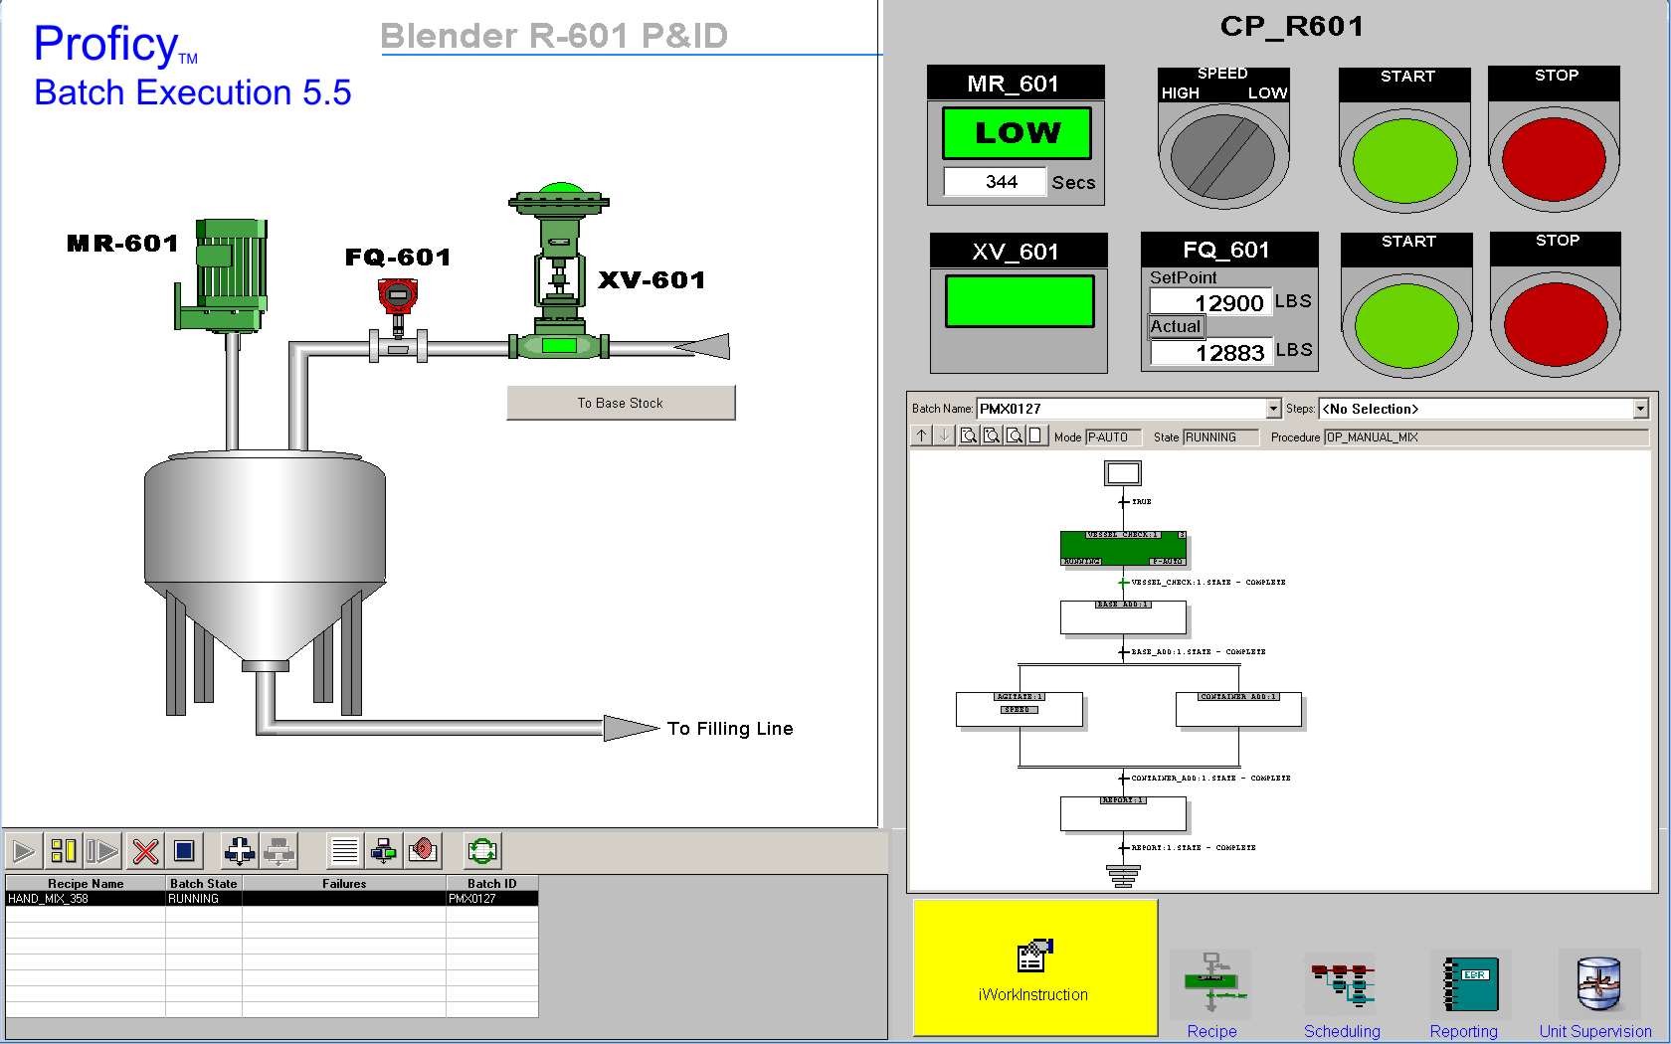Click the grayed remove batch icon
The height and width of the screenshot is (1044, 1671).
click(x=278, y=851)
